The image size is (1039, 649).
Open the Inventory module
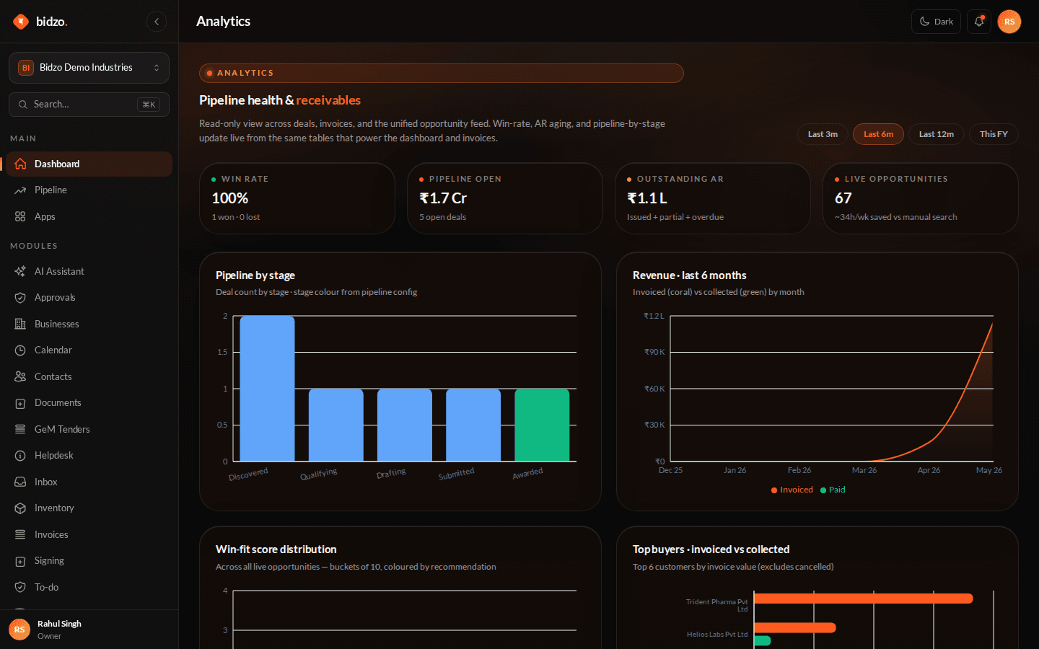coord(89,508)
